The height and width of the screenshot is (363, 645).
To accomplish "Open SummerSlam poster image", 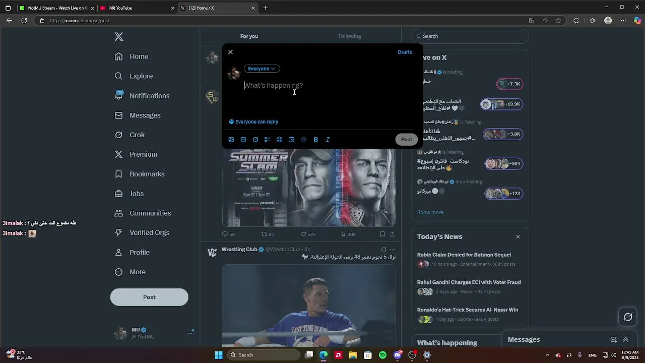I will tap(308, 188).
